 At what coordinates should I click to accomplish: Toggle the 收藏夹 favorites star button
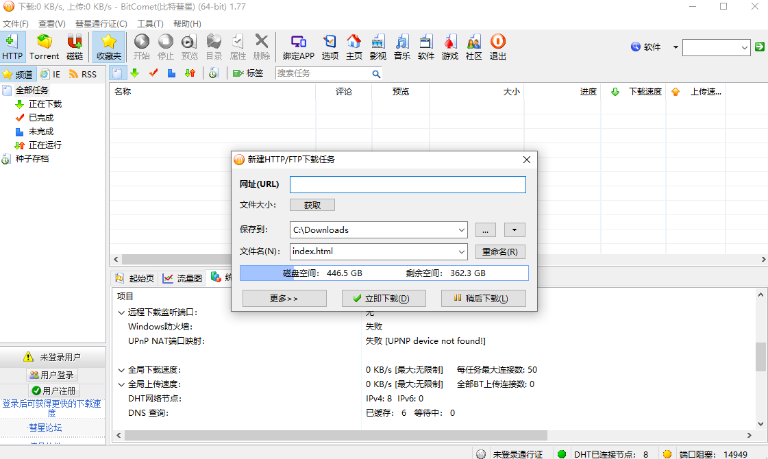point(109,47)
